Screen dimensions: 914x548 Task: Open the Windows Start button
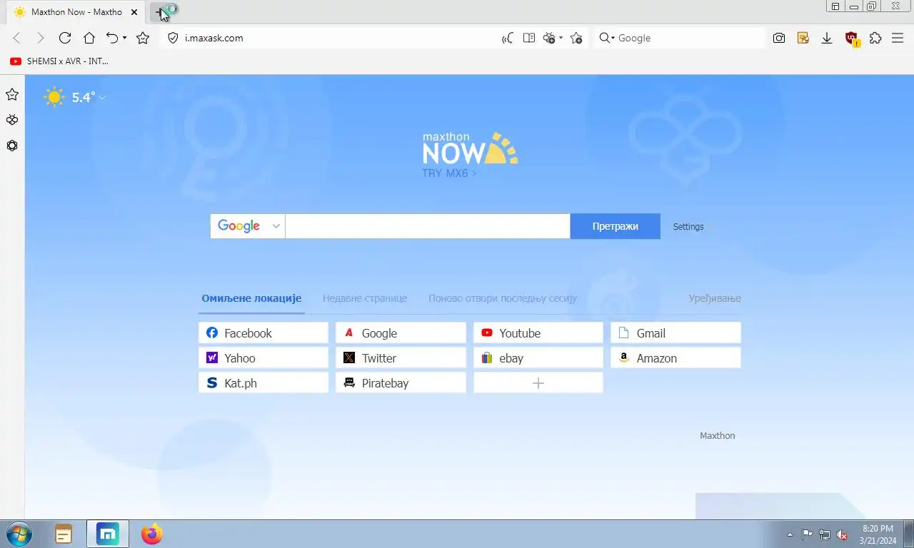click(18, 534)
